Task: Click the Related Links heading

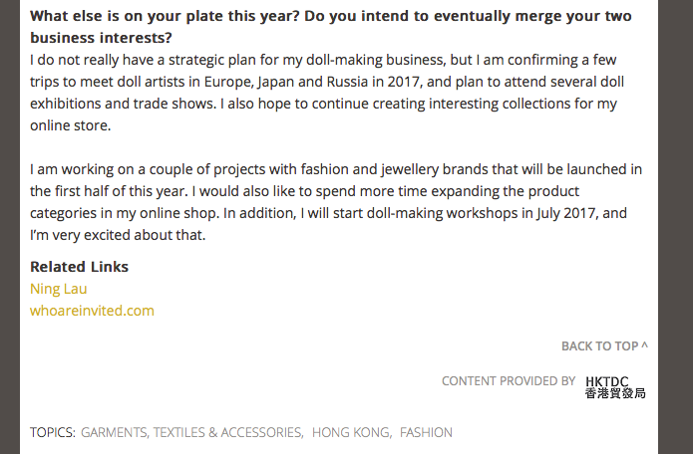Action: pyautogui.click(x=80, y=267)
